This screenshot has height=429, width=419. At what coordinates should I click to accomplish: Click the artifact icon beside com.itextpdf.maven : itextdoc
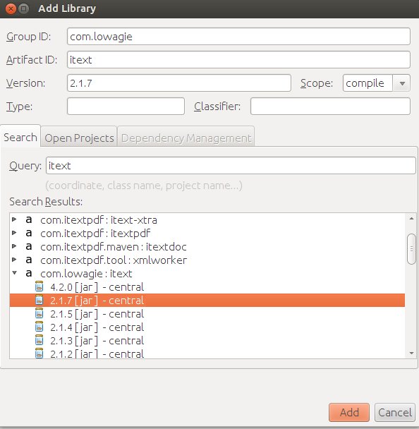click(29, 246)
